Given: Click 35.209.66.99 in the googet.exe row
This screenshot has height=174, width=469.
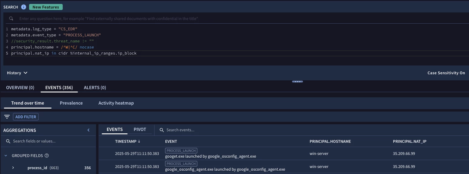Looking at the screenshot, I should click(x=404, y=153).
